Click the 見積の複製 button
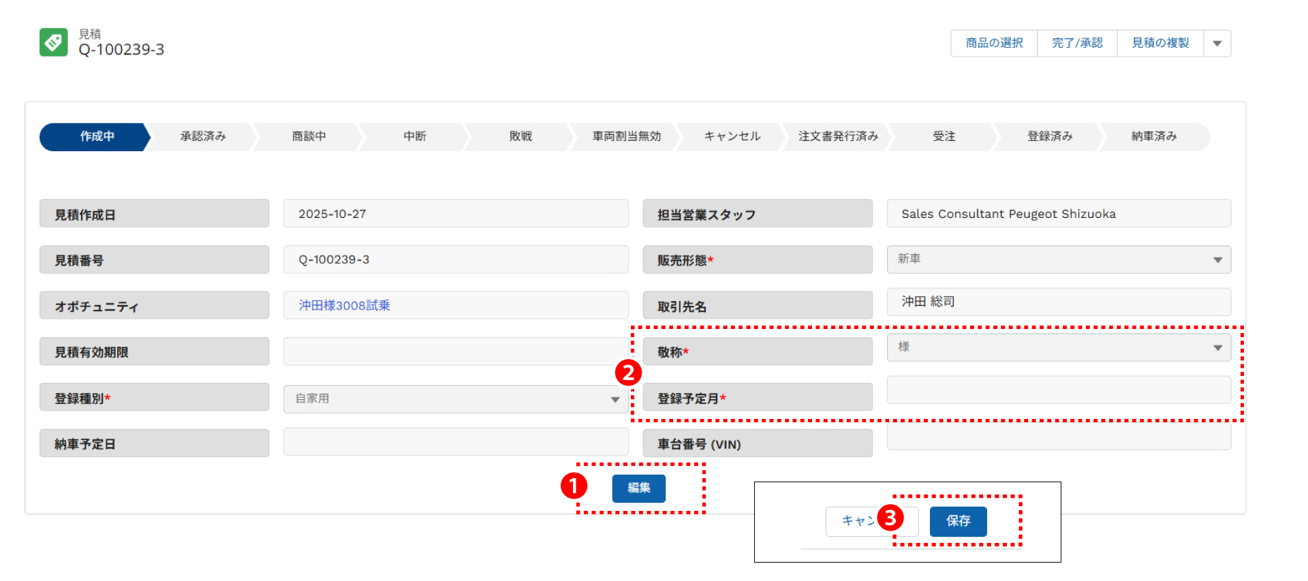The width and height of the screenshot is (1308, 581). tap(1159, 44)
